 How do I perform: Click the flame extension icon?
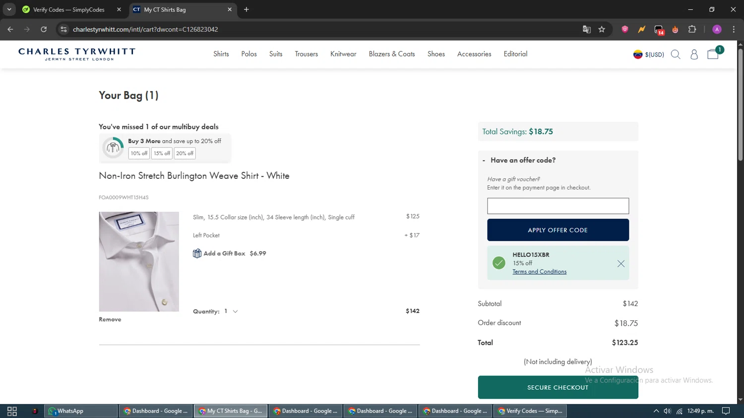(x=675, y=29)
